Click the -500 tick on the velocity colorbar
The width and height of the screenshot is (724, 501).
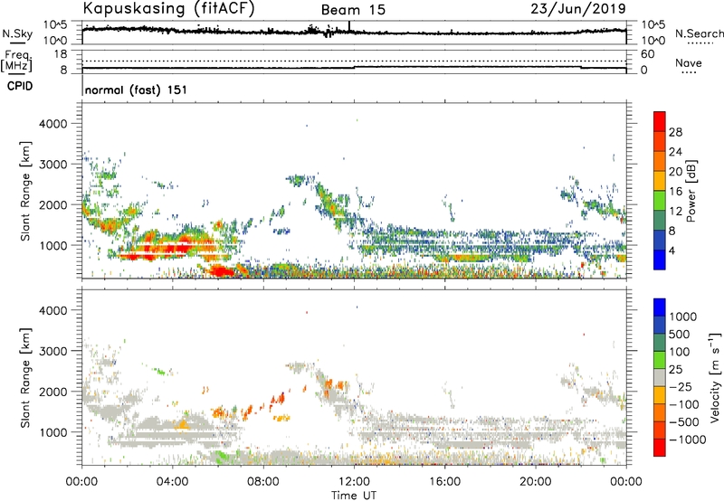(x=684, y=422)
